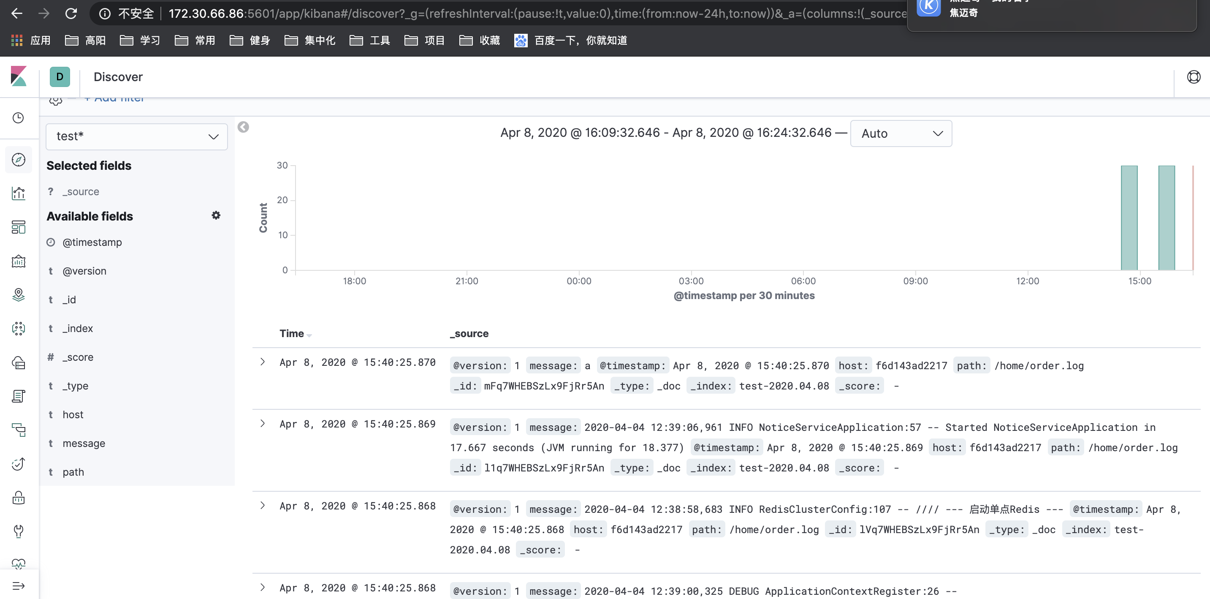Click the Discover breadcrumb title
This screenshot has width=1210, height=599.
(x=118, y=76)
